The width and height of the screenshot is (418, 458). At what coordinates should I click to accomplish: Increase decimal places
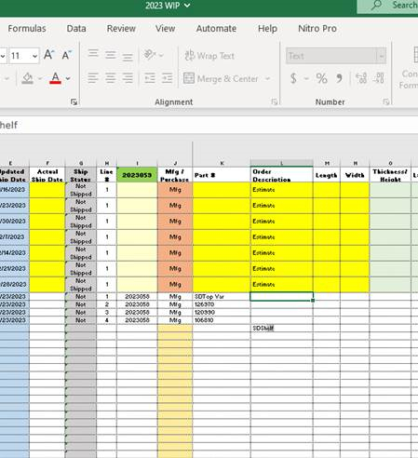click(x=361, y=78)
